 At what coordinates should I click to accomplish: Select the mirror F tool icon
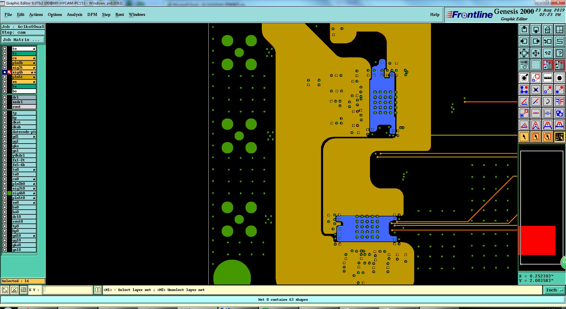pos(559,101)
